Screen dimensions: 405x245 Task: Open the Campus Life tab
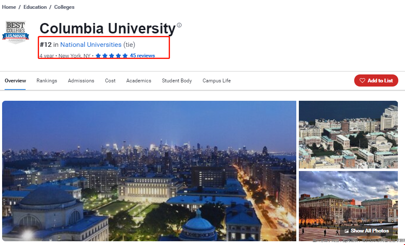pyautogui.click(x=217, y=81)
